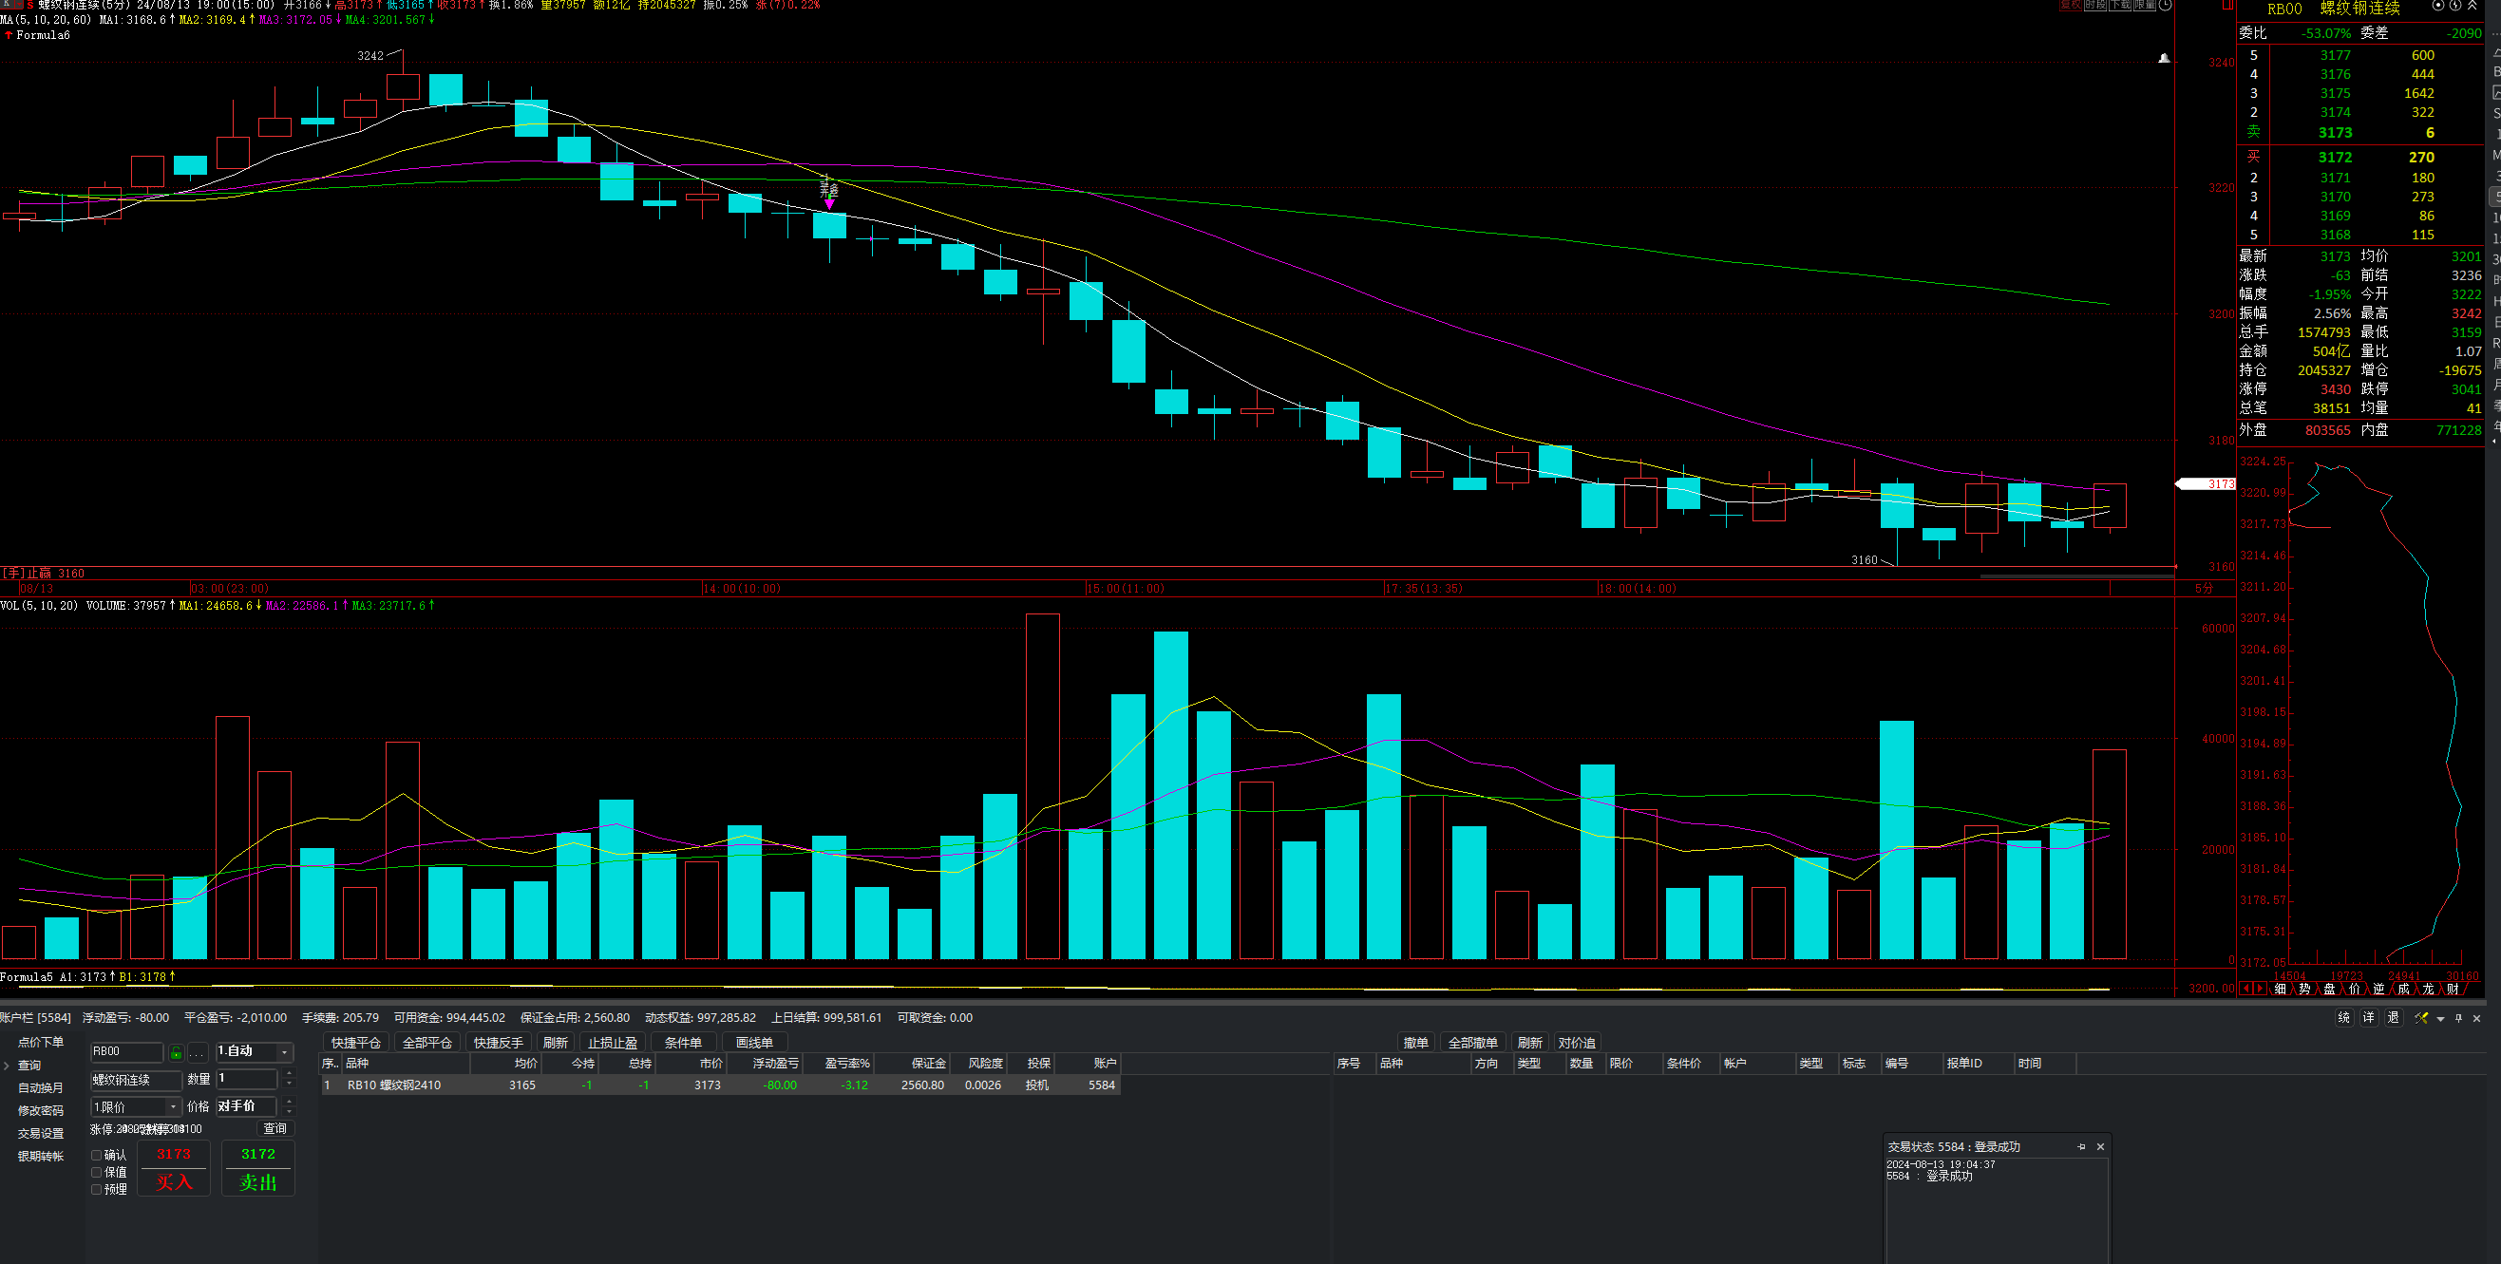Click the 数量 quantity input field
This screenshot has width=2501, height=1264.
pyautogui.click(x=247, y=1080)
